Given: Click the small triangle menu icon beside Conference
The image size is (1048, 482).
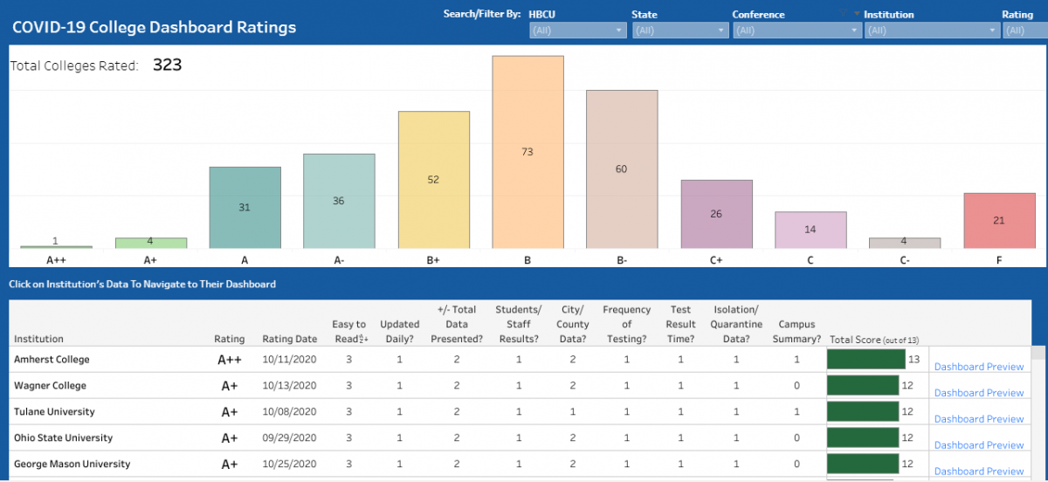Looking at the screenshot, I should point(857,14).
